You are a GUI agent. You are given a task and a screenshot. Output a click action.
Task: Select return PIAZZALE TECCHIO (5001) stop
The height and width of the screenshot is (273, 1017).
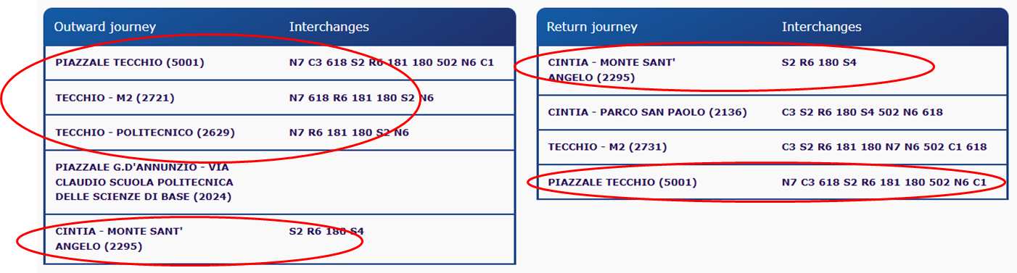(x=622, y=182)
